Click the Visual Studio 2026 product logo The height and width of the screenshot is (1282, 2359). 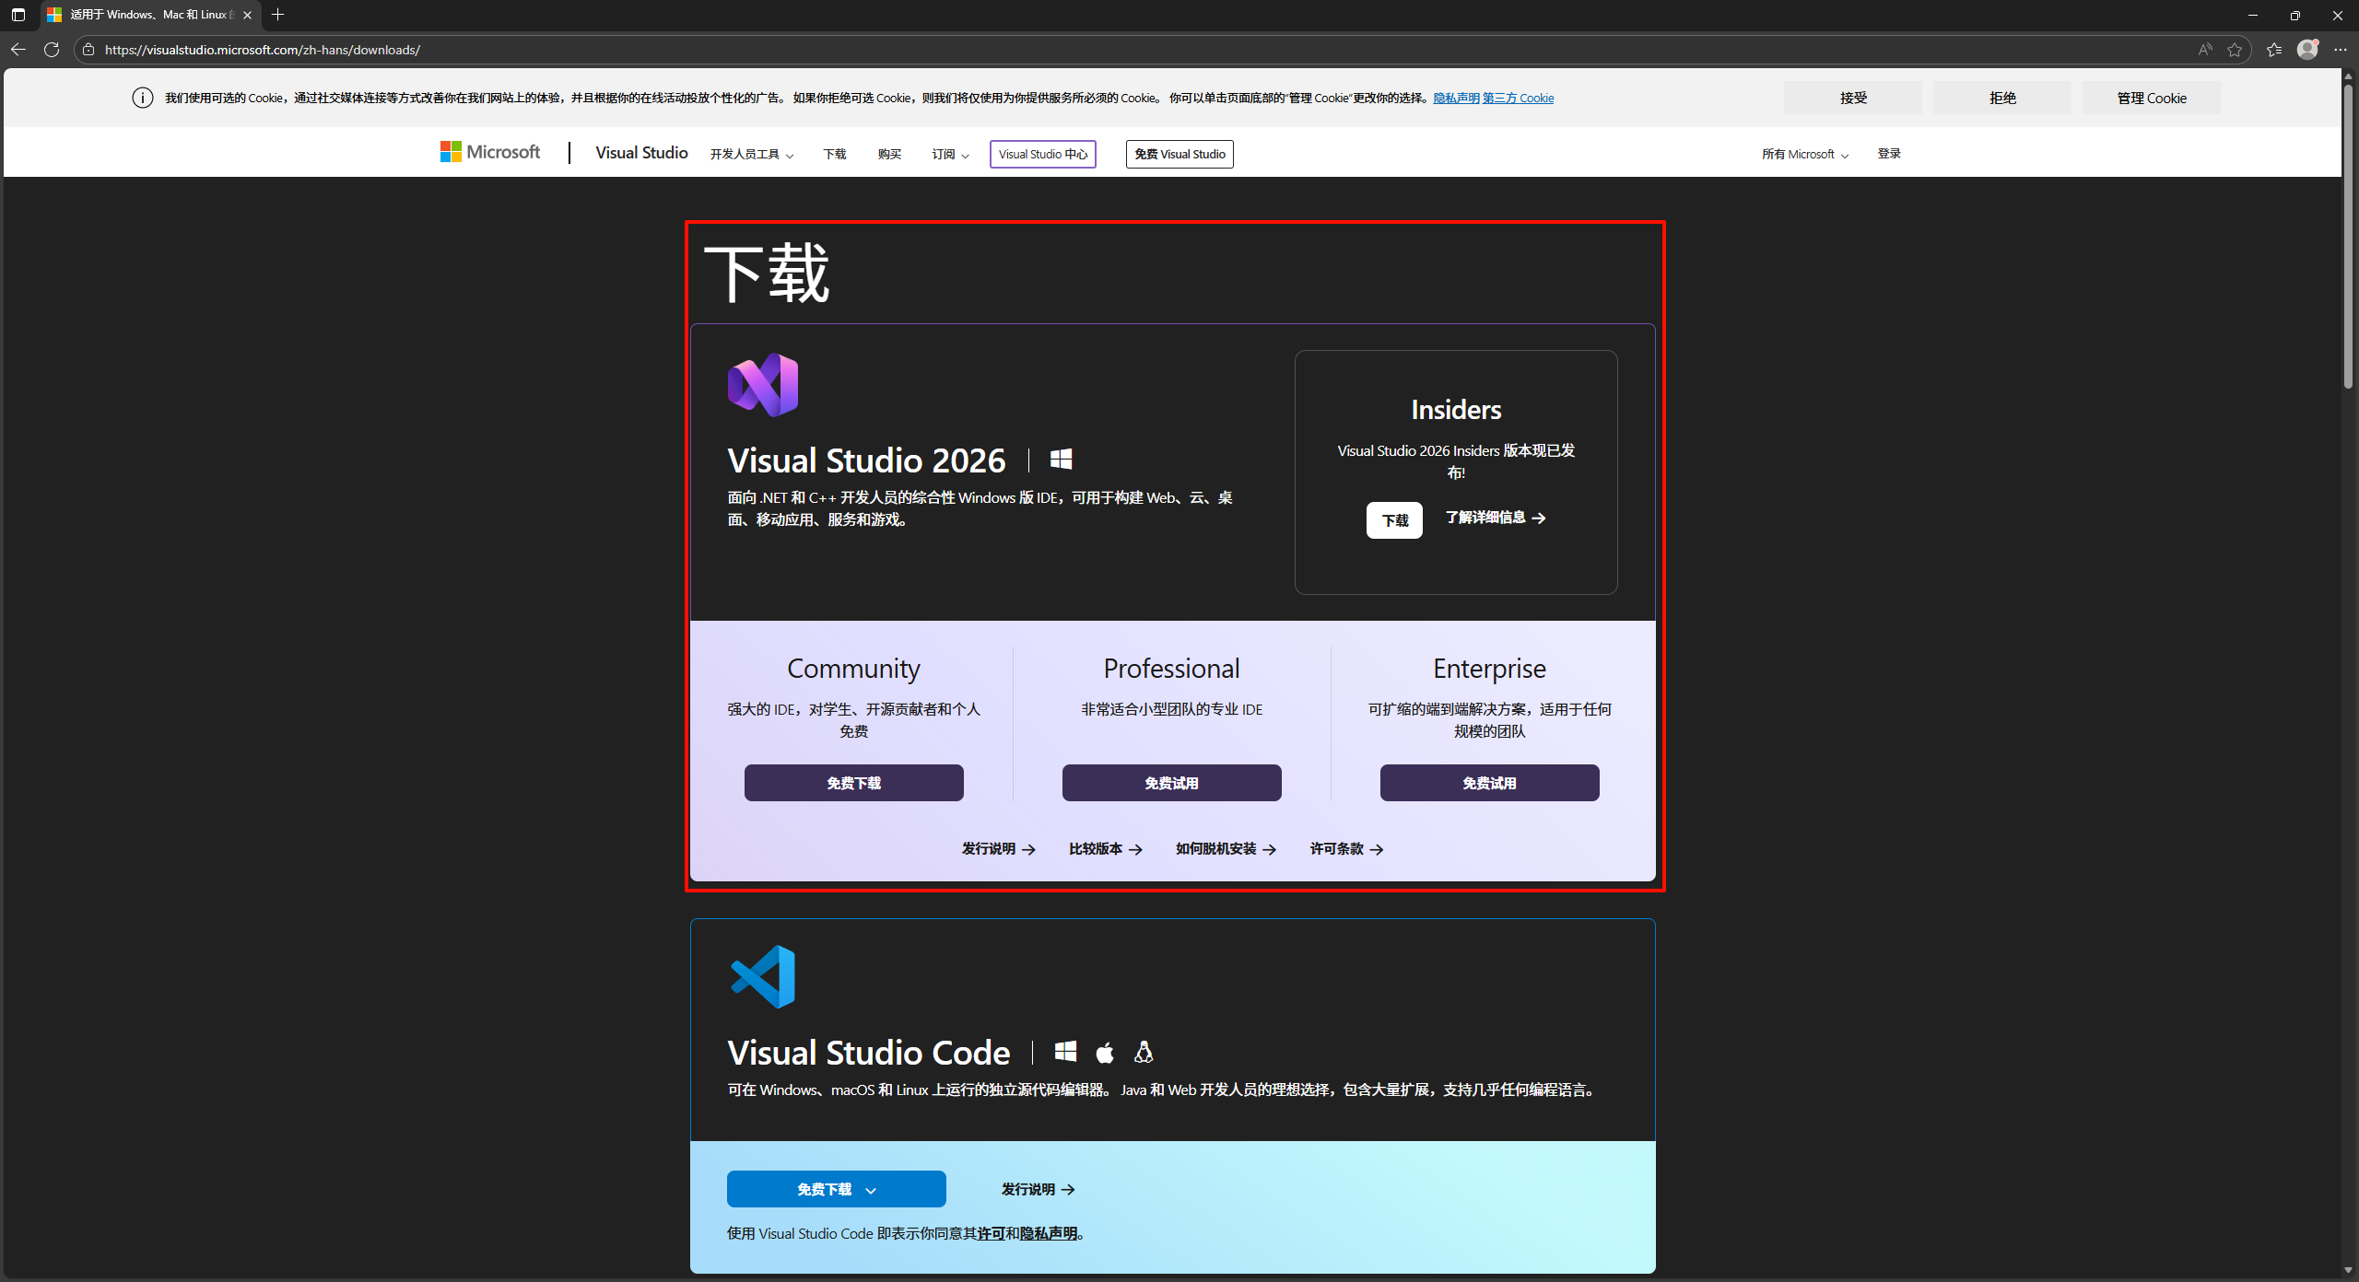pyautogui.click(x=762, y=384)
